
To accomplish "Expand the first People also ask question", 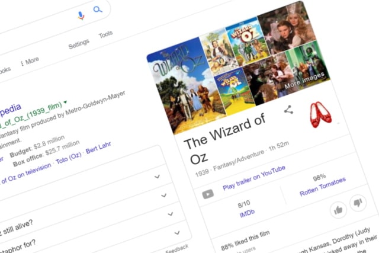I will coord(158,177).
